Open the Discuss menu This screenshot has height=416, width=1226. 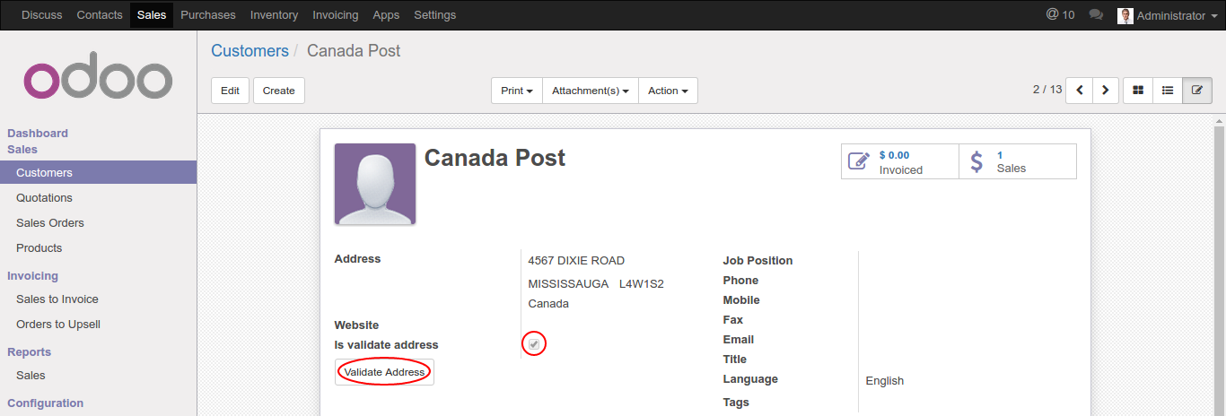click(x=42, y=15)
